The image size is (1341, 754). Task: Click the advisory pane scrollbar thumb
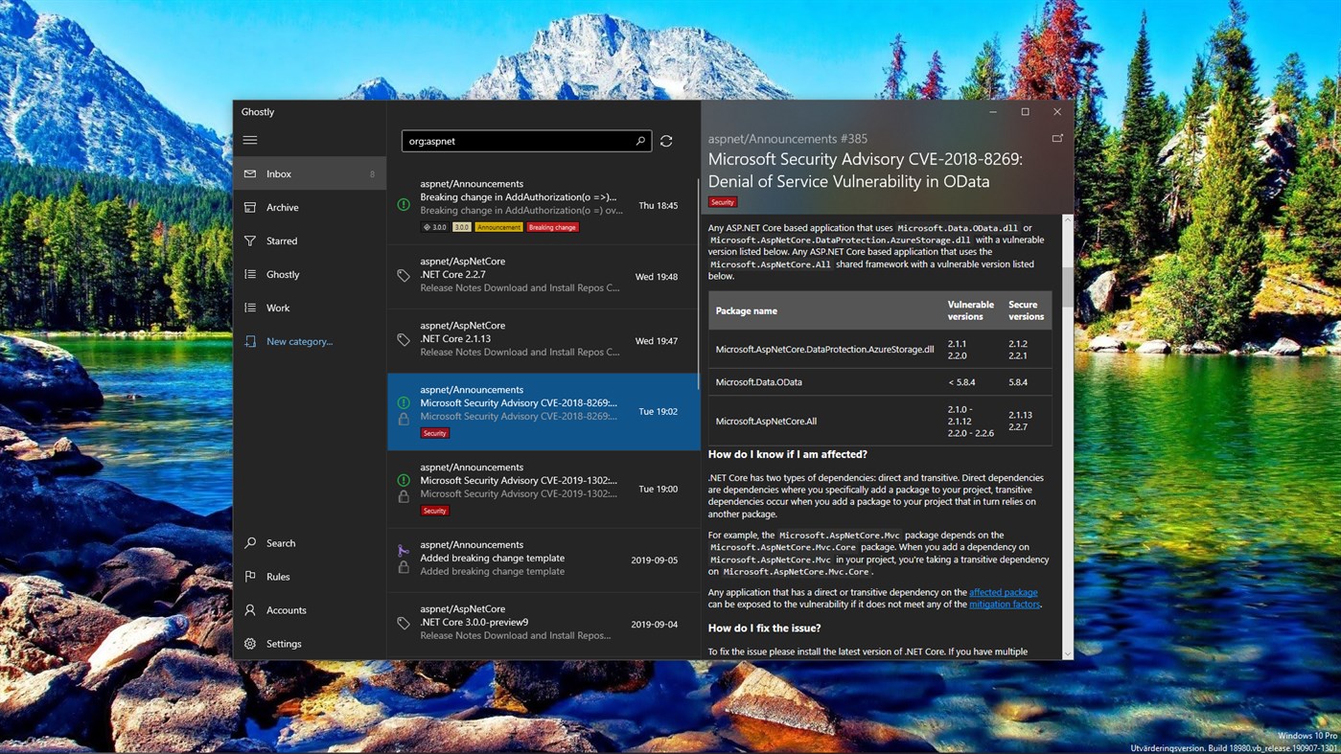click(1068, 286)
